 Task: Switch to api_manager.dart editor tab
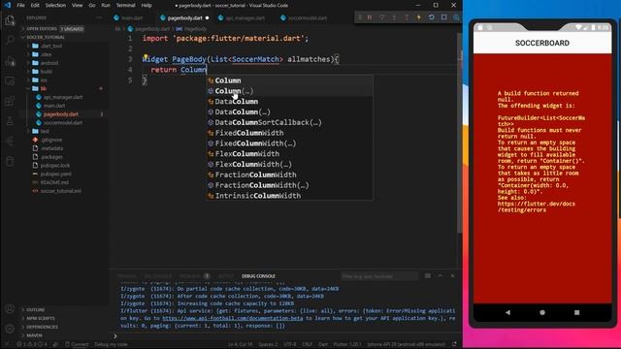(242, 17)
